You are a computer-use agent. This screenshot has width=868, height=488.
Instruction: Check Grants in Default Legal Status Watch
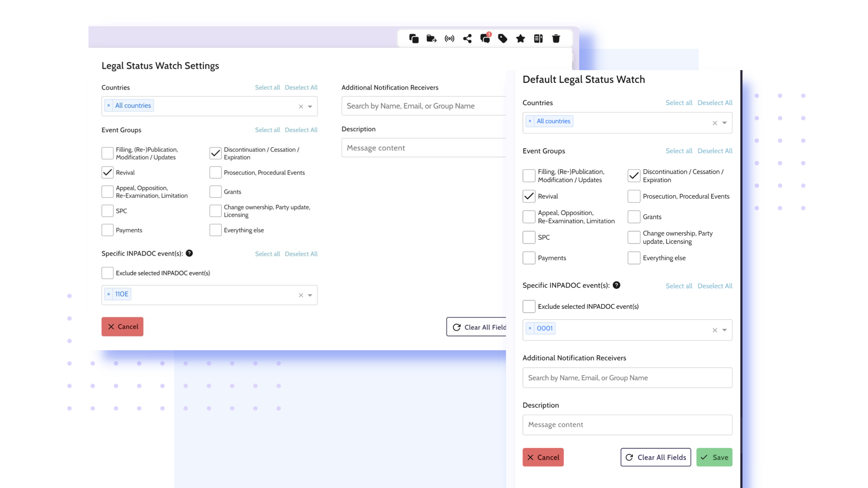point(634,217)
